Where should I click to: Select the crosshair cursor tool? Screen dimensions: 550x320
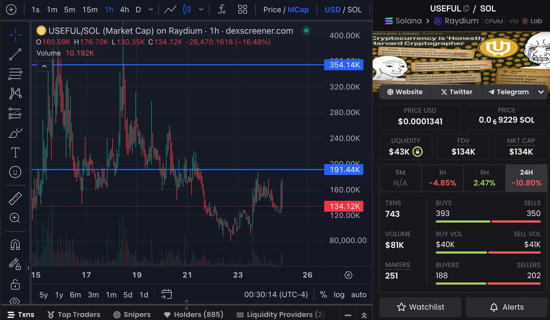pyautogui.click(x=15, y=35)
